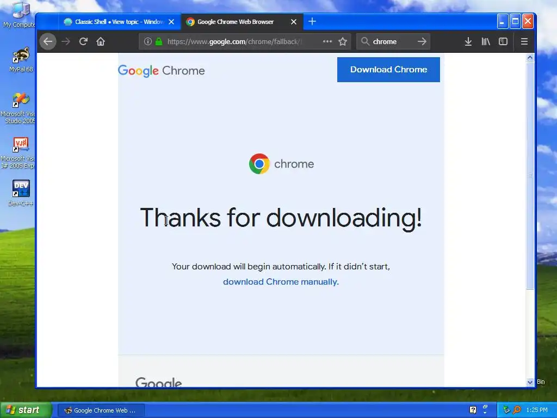The image size is (557, 418).
Task: Go back with the browser back arrow
Action: [x=48, y=41]
